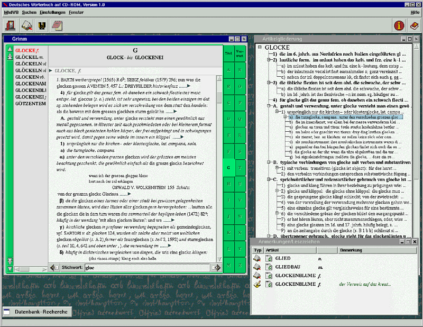
Task: Collapse the 'A. gestalt und verwendung' node
Action: 269,106
